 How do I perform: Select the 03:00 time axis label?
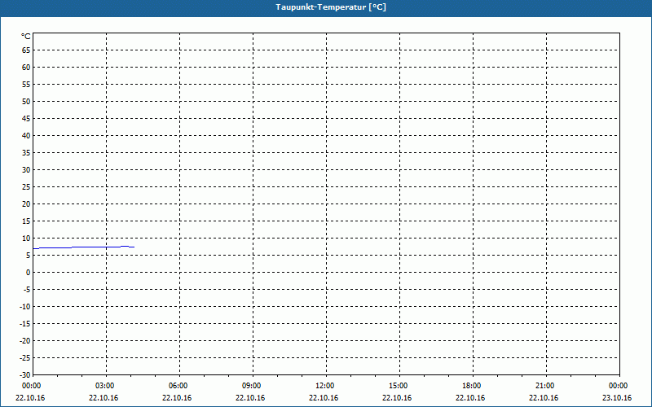(104, 386)
